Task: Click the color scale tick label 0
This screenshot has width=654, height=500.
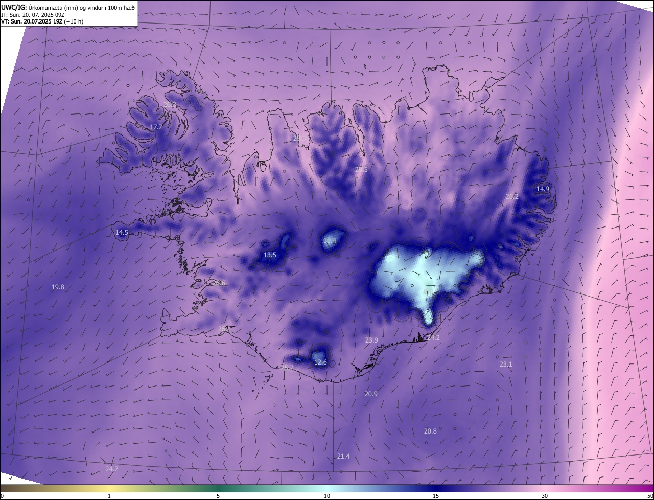Action: tap(2, 496)
